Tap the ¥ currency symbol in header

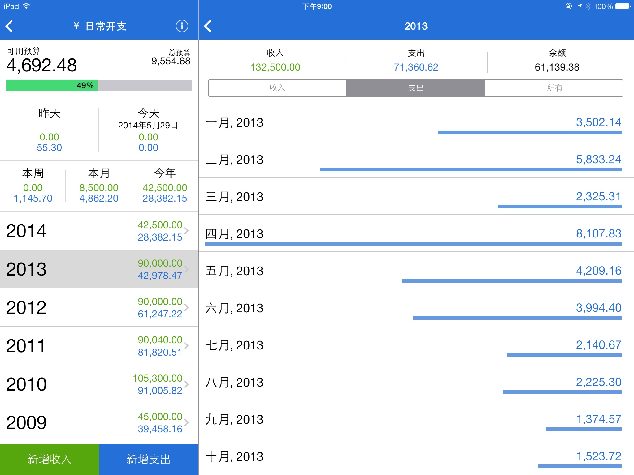pyautogui.click(x=76, y=26)
